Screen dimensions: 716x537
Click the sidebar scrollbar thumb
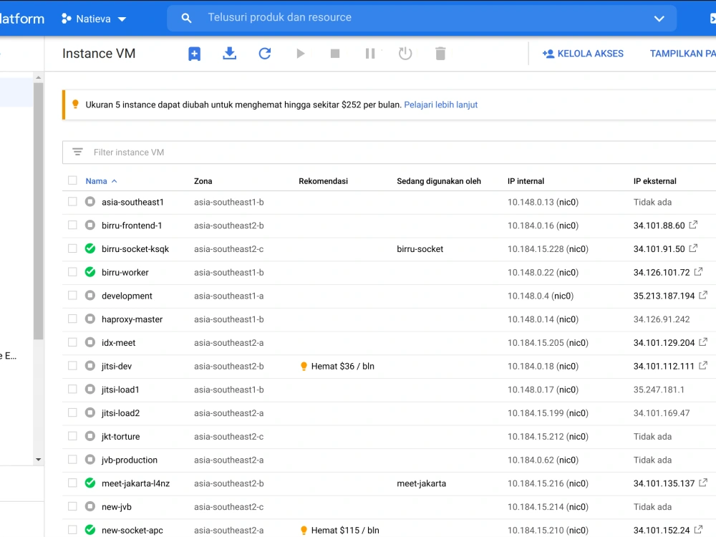[39, 211]
